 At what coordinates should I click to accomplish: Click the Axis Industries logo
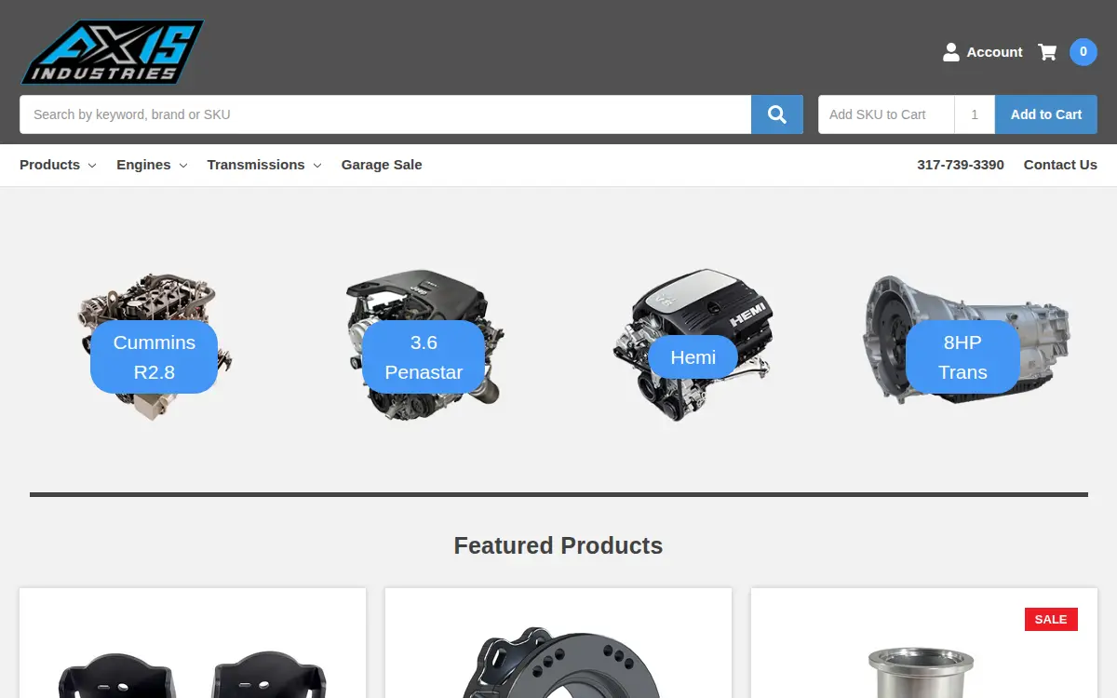(x=112, y=52)
